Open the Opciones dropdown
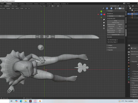This screenshot has width=138, height=103. [123, 6]
